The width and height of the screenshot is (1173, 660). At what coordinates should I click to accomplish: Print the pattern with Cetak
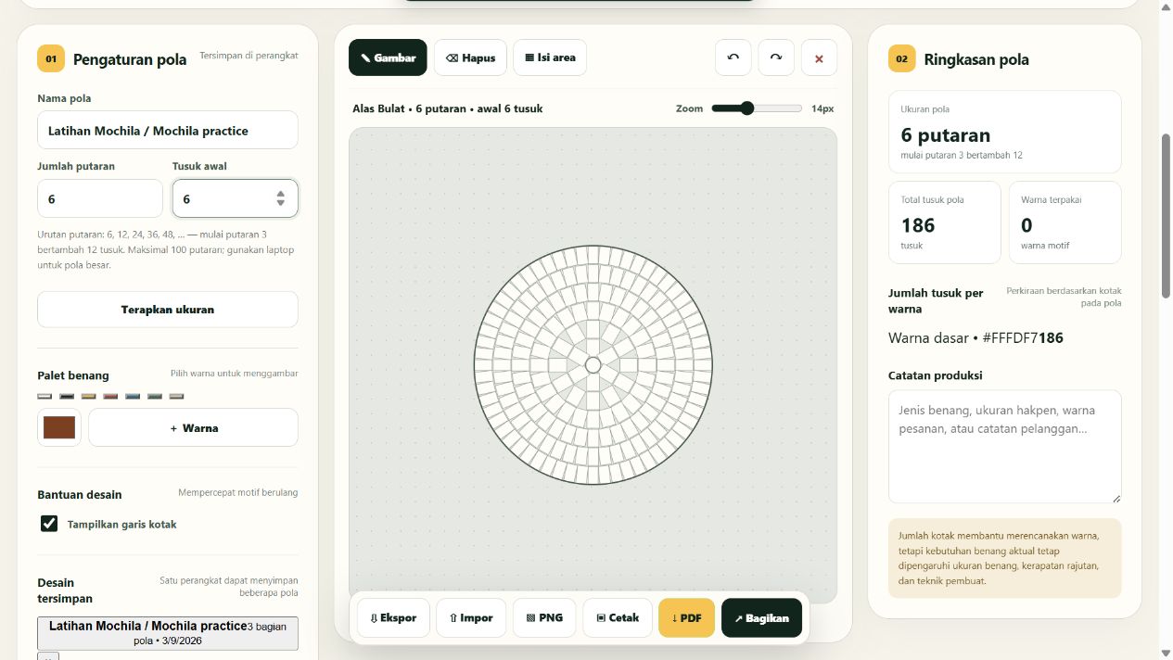tap(618, 618)
